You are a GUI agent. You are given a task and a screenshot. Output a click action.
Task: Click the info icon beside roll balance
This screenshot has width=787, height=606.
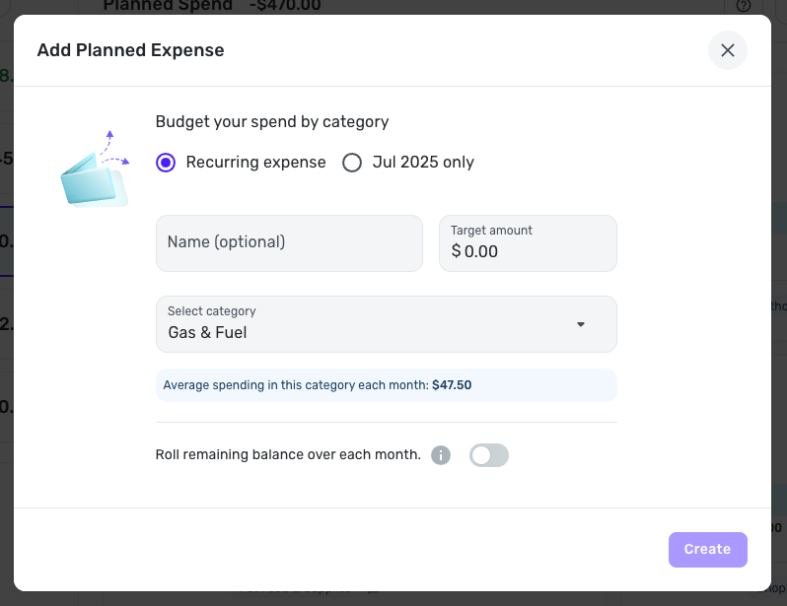[x=441, y=455]
